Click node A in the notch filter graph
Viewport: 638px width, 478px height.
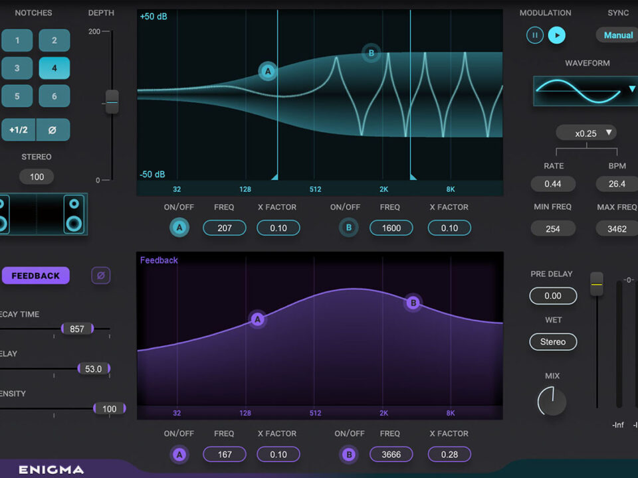[268, 71]
